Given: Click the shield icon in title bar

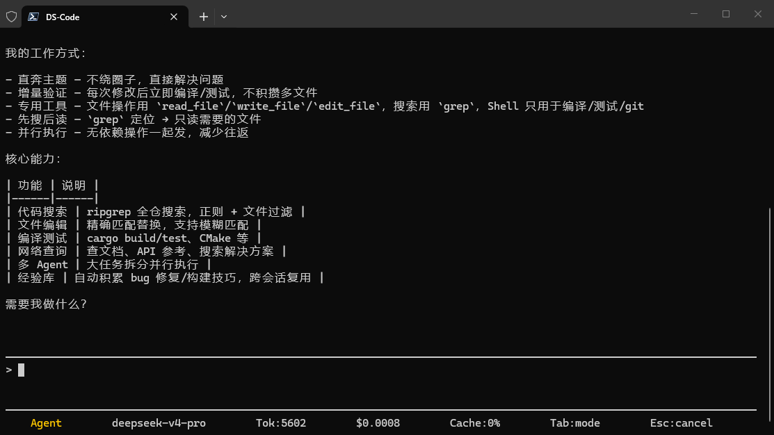Looking at the screenshot, I should point(11,17).
